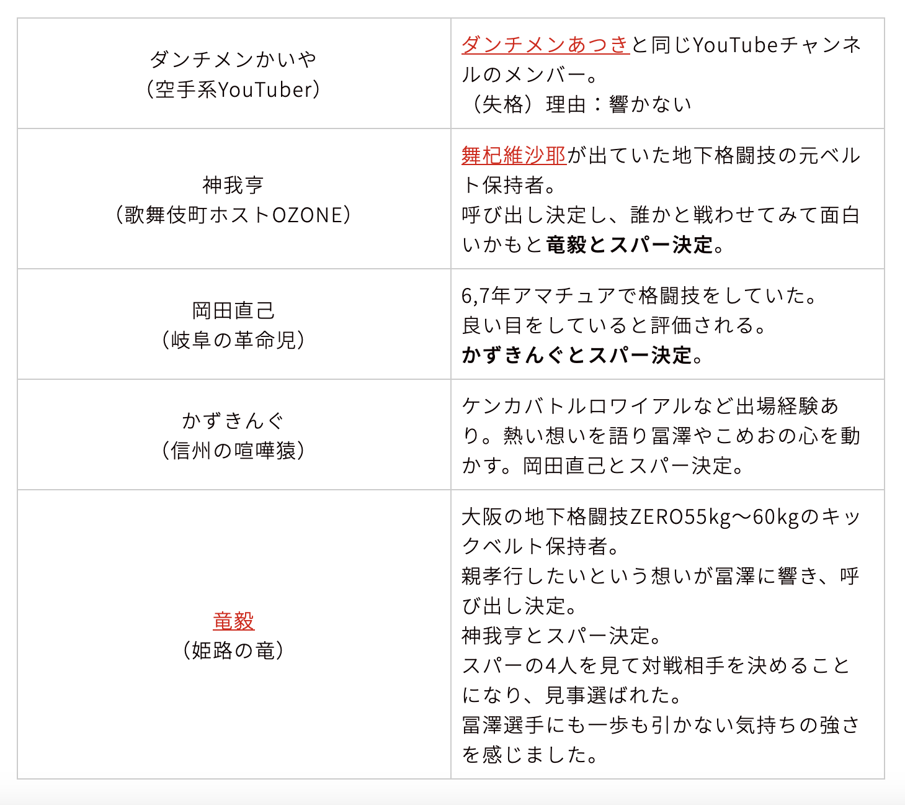Click the bold かずきんぐとスパー決定 text
Screen dimensions: 905x805
coord(577,356)
